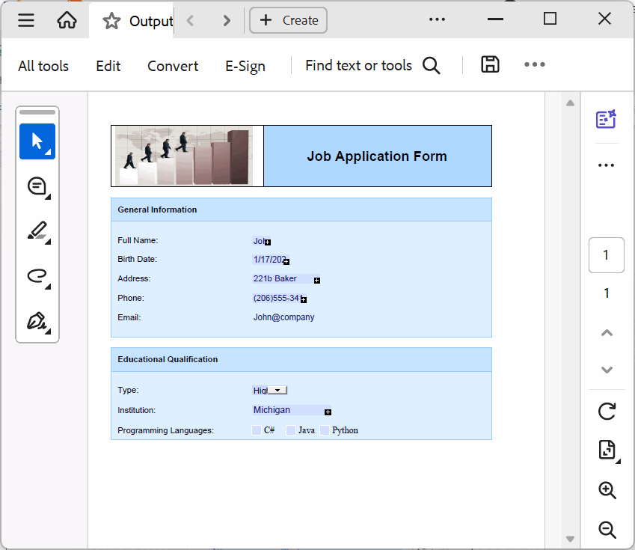Open the hamburger menu
Screen dimensions: 635x550
point(26,20)
